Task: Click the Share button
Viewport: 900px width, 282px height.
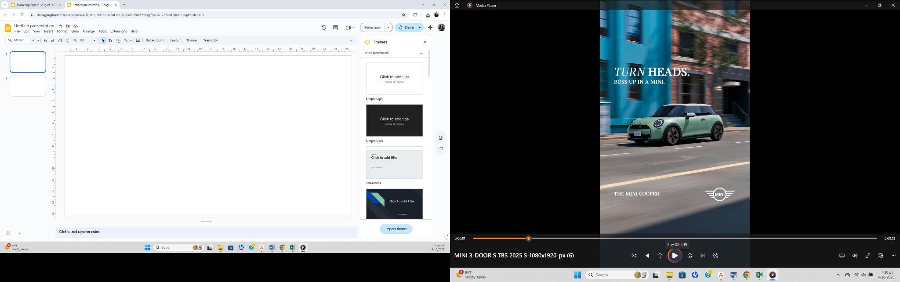Action: [x=406, y=27]
